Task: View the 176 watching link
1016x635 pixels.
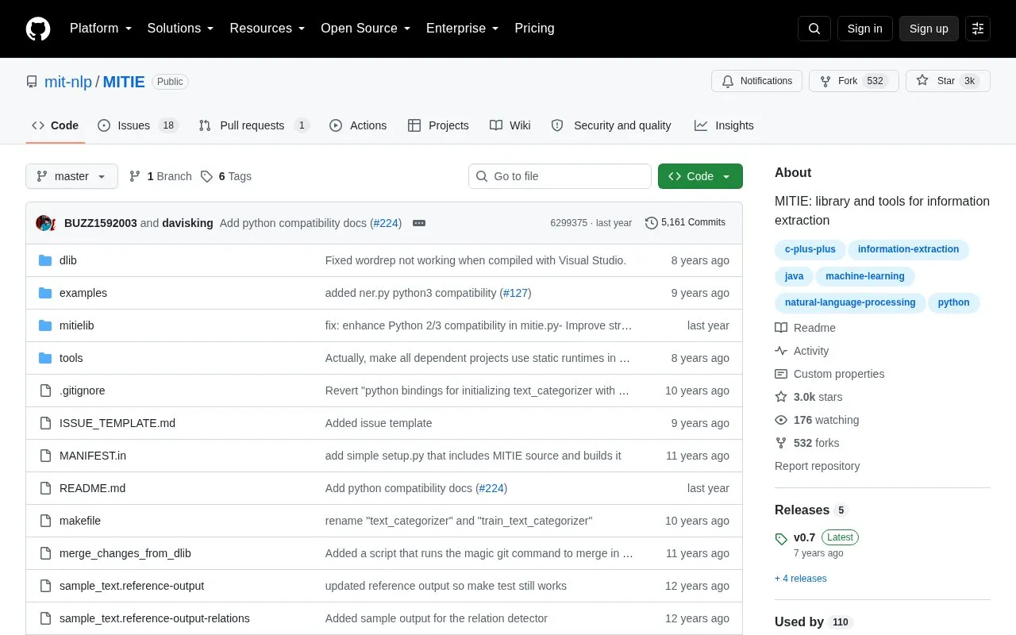Action: coord(817,420)
